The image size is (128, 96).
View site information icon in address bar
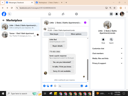[17, 8]
